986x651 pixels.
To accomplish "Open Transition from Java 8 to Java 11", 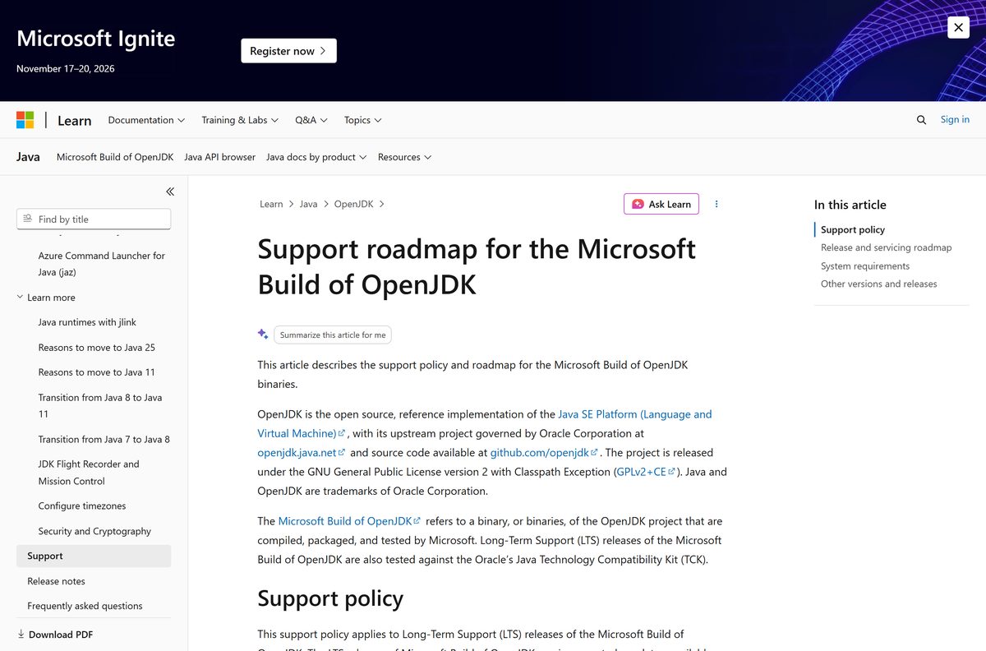I will pyautogui.click(x=100, y=405).
